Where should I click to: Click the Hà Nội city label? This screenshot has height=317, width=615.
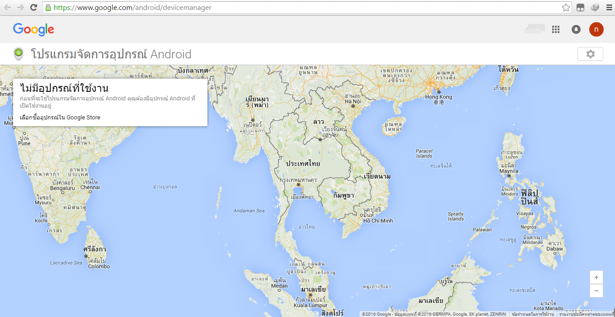coord(353,101)
